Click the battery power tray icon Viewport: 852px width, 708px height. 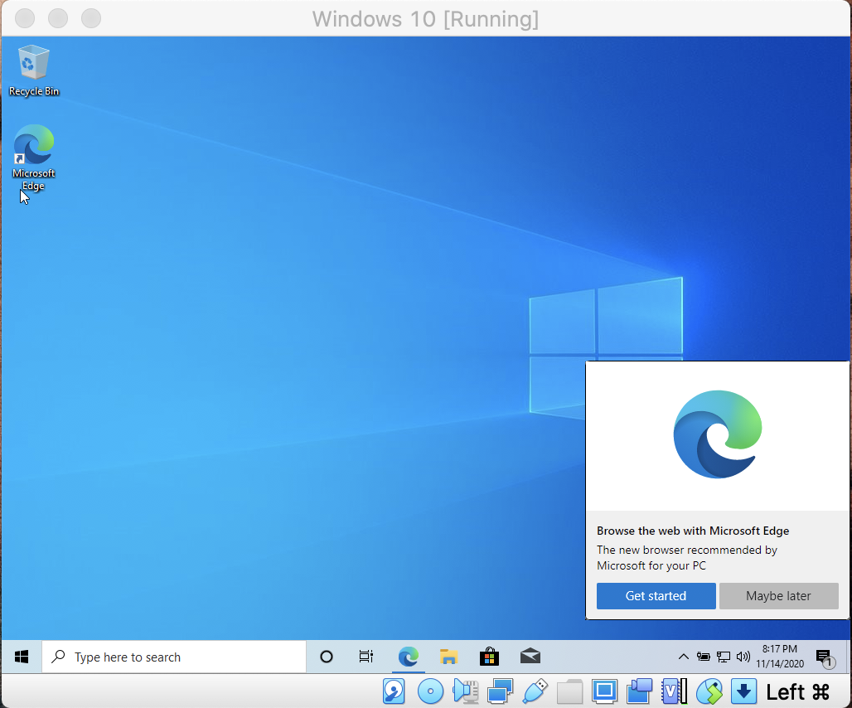tap(703, 657)
